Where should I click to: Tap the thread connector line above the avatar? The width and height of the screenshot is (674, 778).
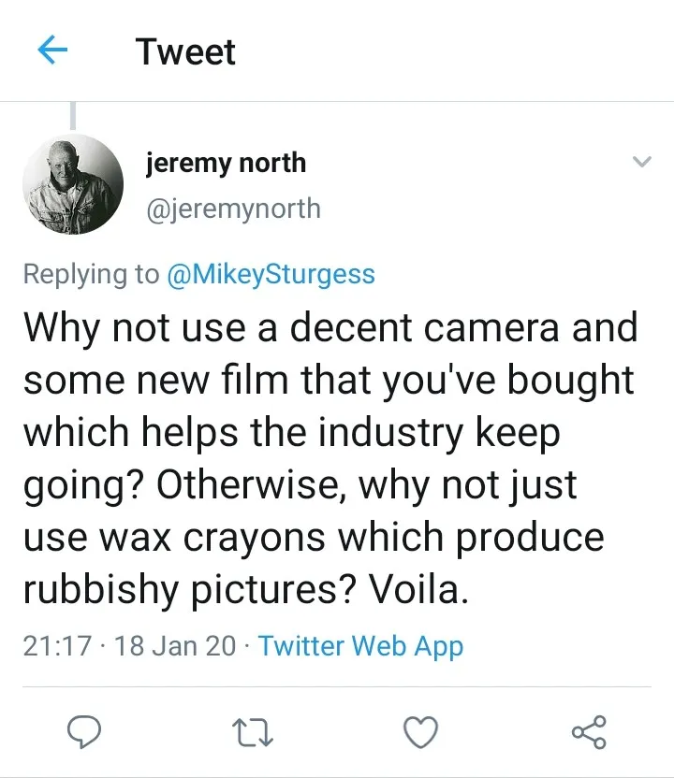coord(73,116)
